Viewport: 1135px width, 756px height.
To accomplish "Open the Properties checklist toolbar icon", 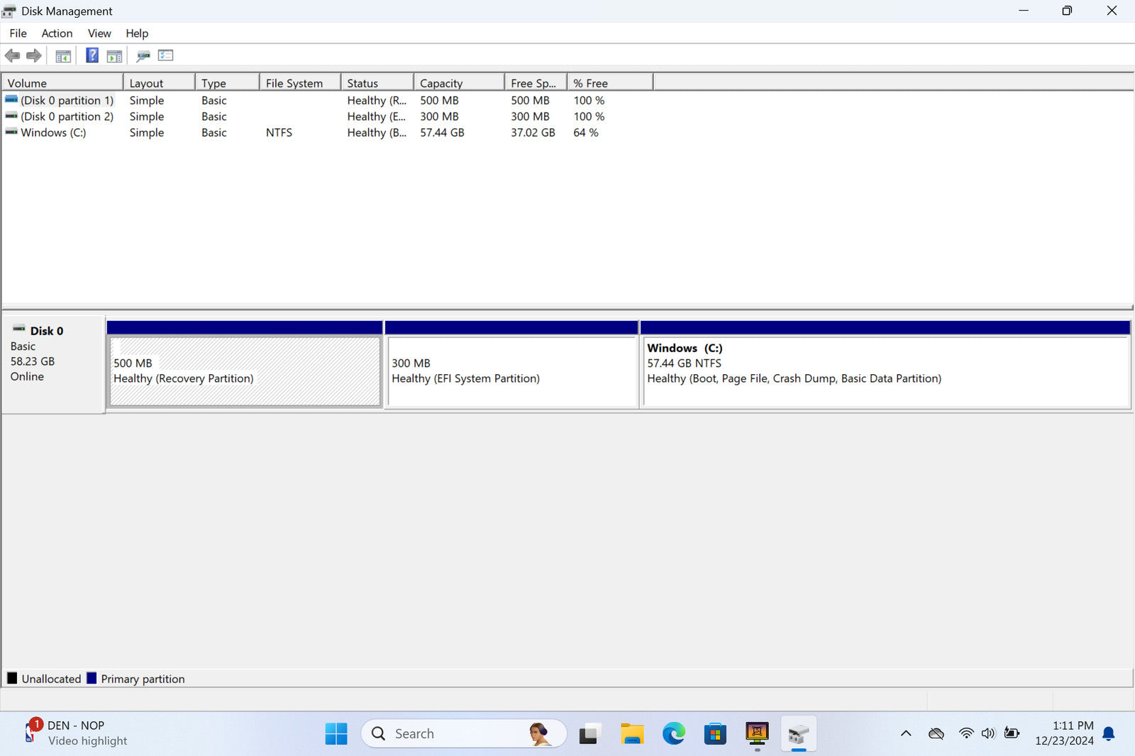I will pos(166,55).
